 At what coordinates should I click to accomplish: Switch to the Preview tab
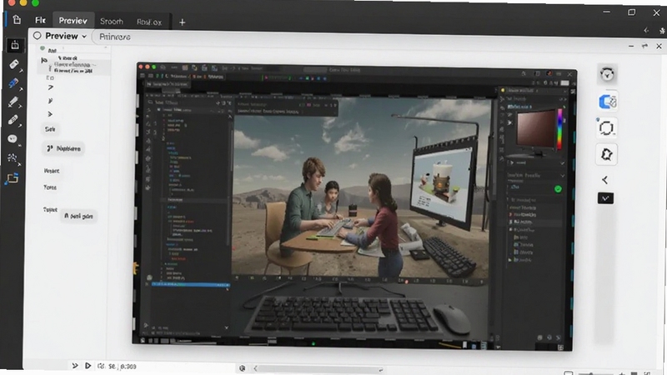coord(73,20)
